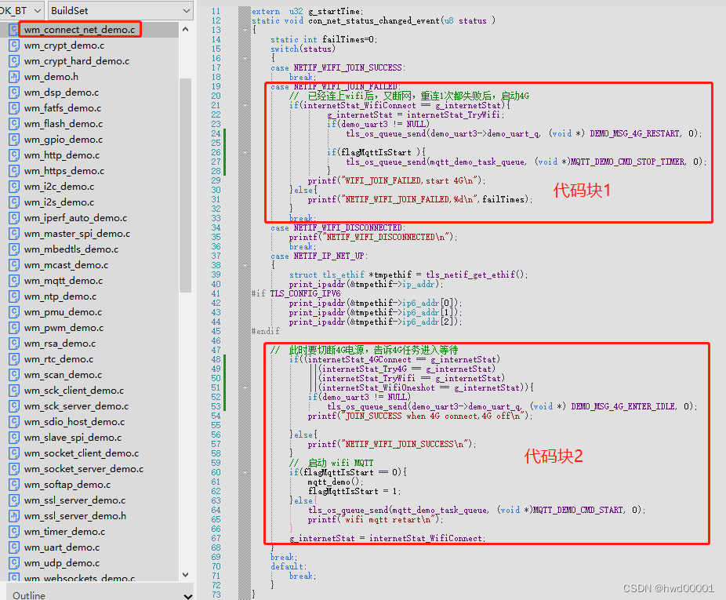The image size is (726, 600).
Task: Click the wm_ssl_server_demo.c file icon
Action: (x=14, y=500)
